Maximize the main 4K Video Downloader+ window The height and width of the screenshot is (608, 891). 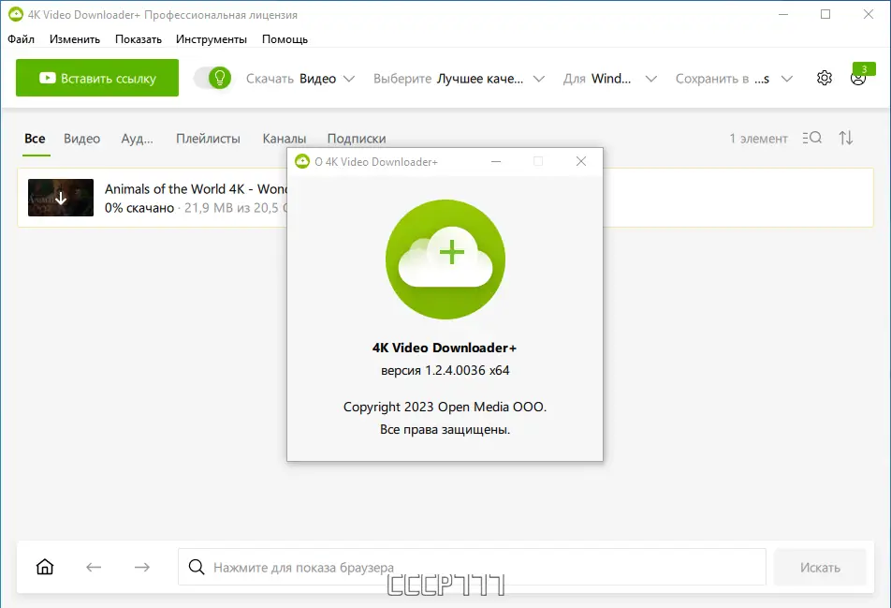[825, 14]
